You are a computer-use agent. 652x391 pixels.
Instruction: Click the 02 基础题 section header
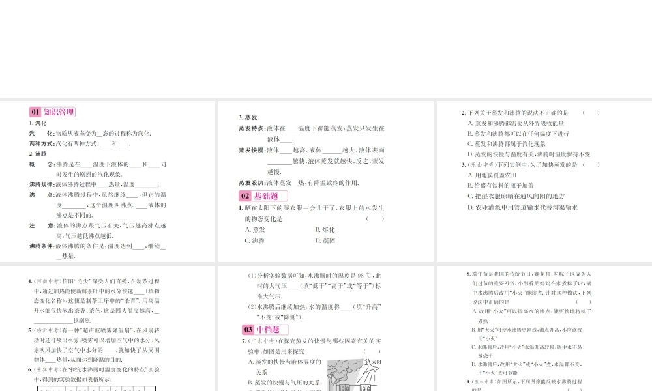tap(263, 196)
